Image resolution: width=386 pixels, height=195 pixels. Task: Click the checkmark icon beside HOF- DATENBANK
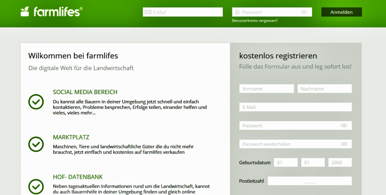point(36,187)
